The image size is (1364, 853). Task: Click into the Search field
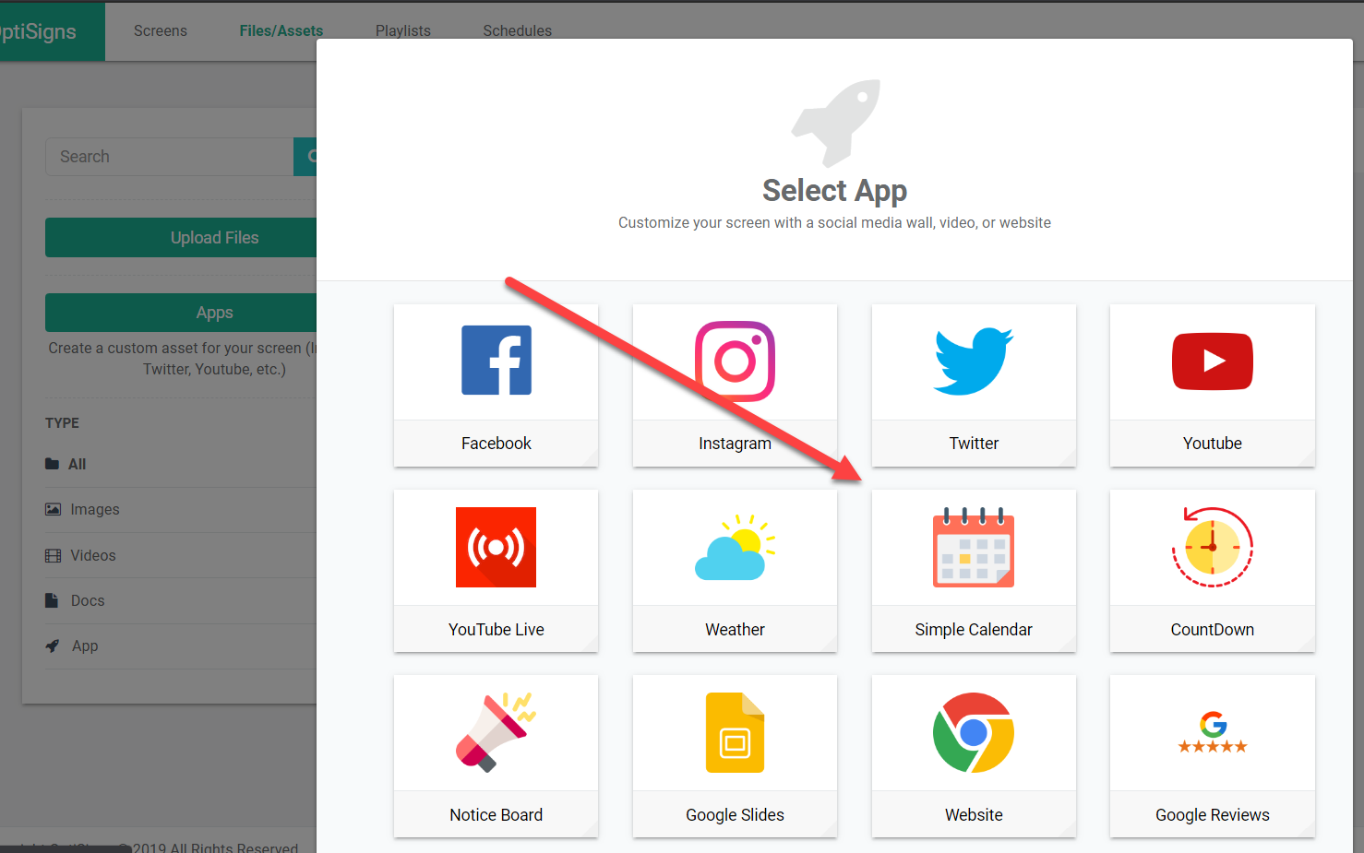point(171,157)
